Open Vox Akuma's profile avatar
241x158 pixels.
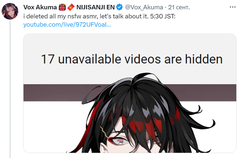[x=10, y=11]
